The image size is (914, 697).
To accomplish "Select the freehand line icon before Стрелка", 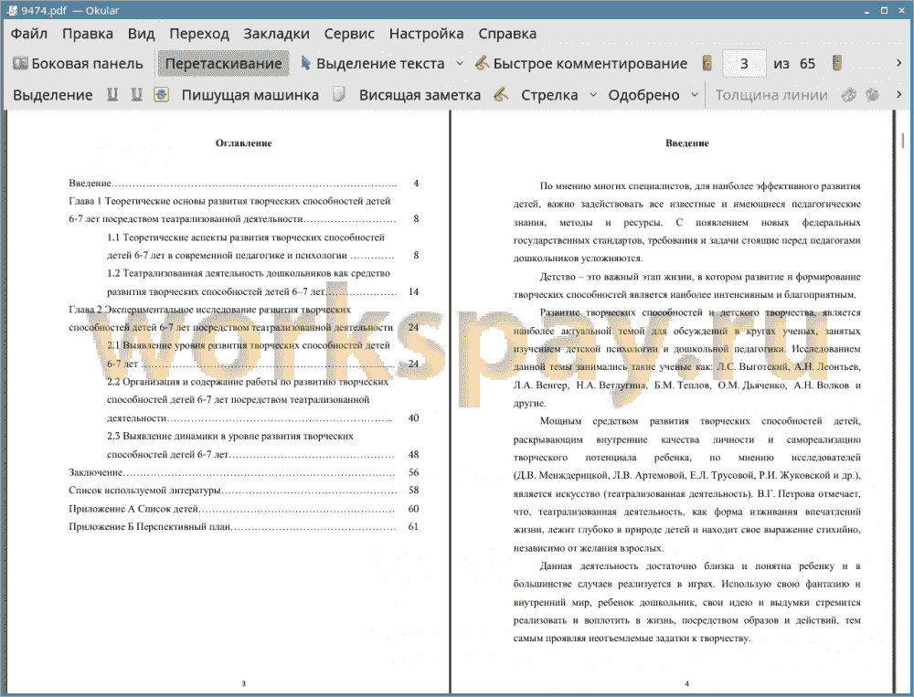I will coord(501,94).
